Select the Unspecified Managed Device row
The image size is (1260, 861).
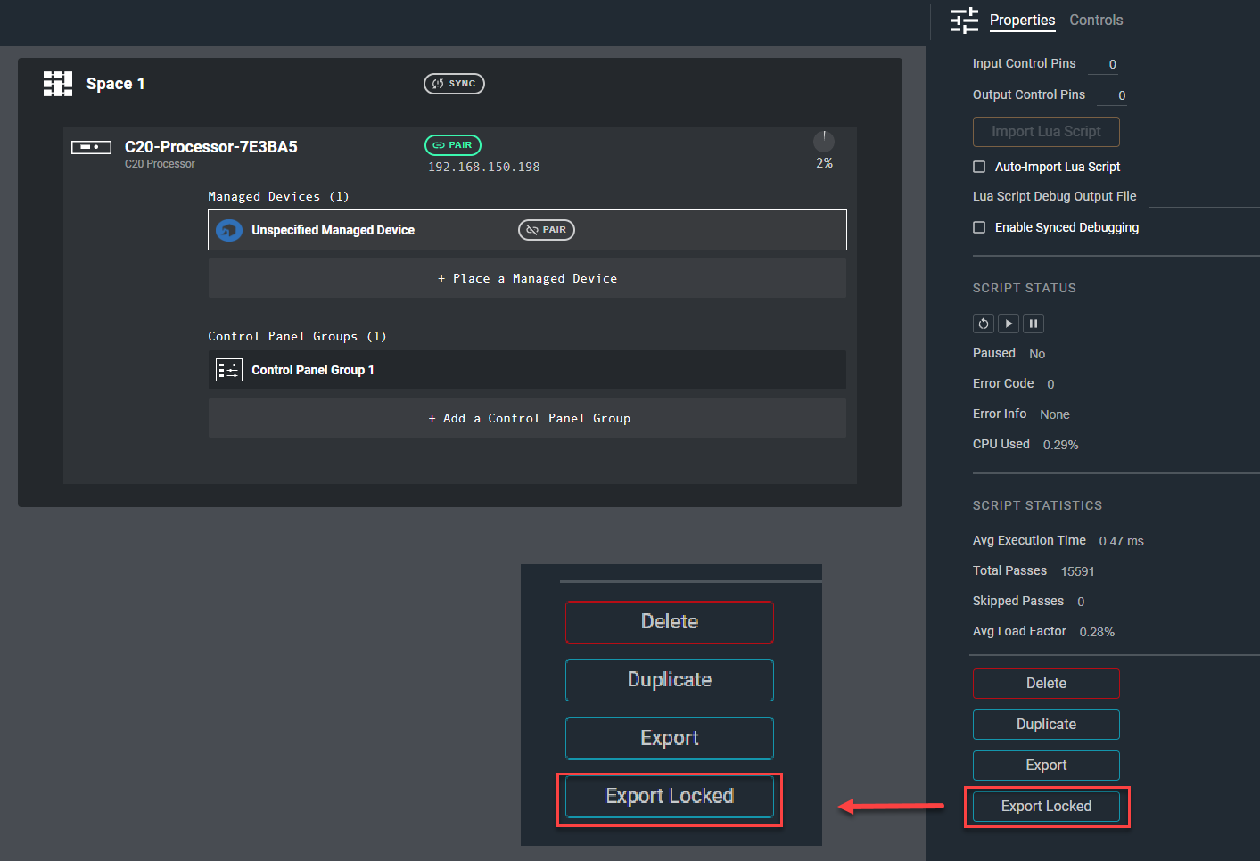[x=527, y=230]
